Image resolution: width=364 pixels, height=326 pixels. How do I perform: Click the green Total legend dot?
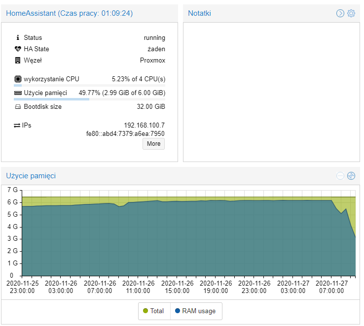(146, 311)
